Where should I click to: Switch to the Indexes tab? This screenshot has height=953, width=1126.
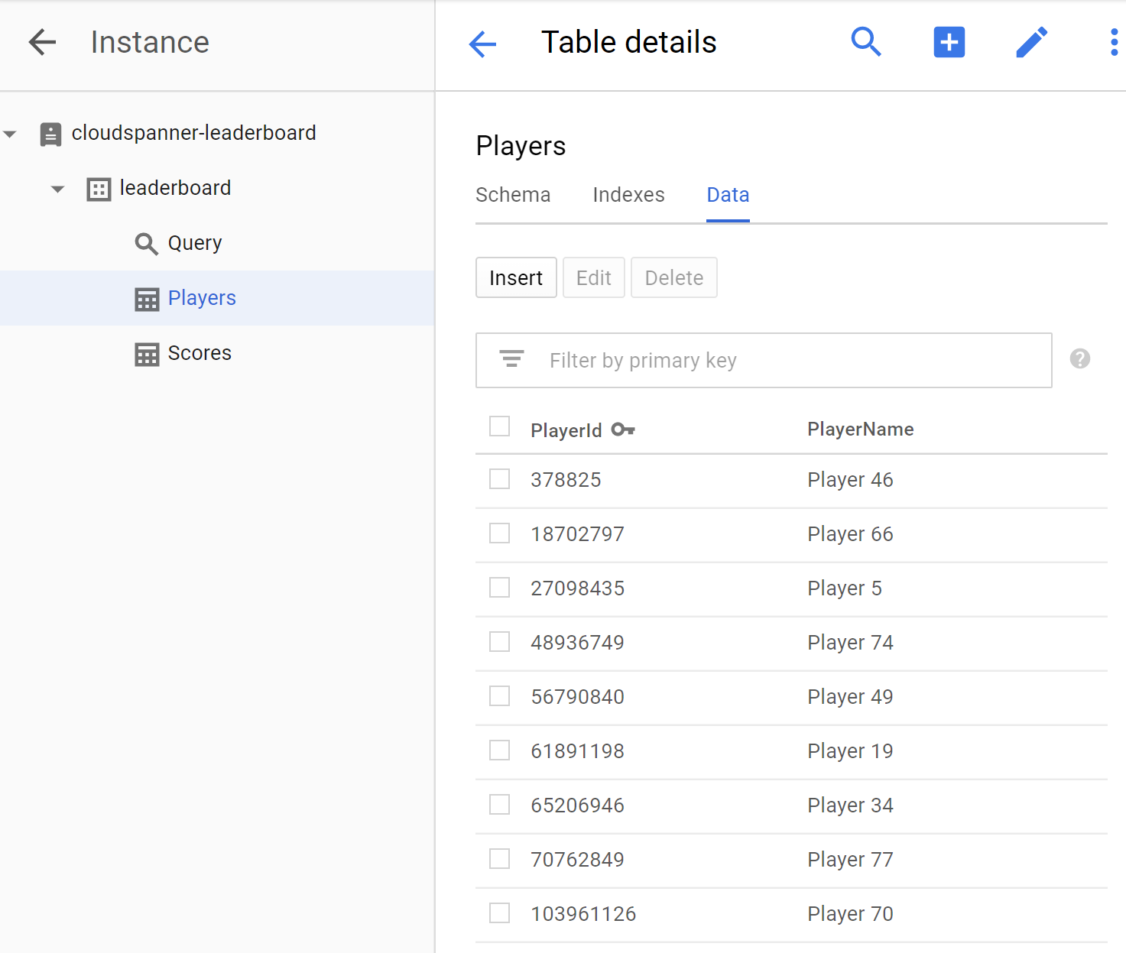628,195
